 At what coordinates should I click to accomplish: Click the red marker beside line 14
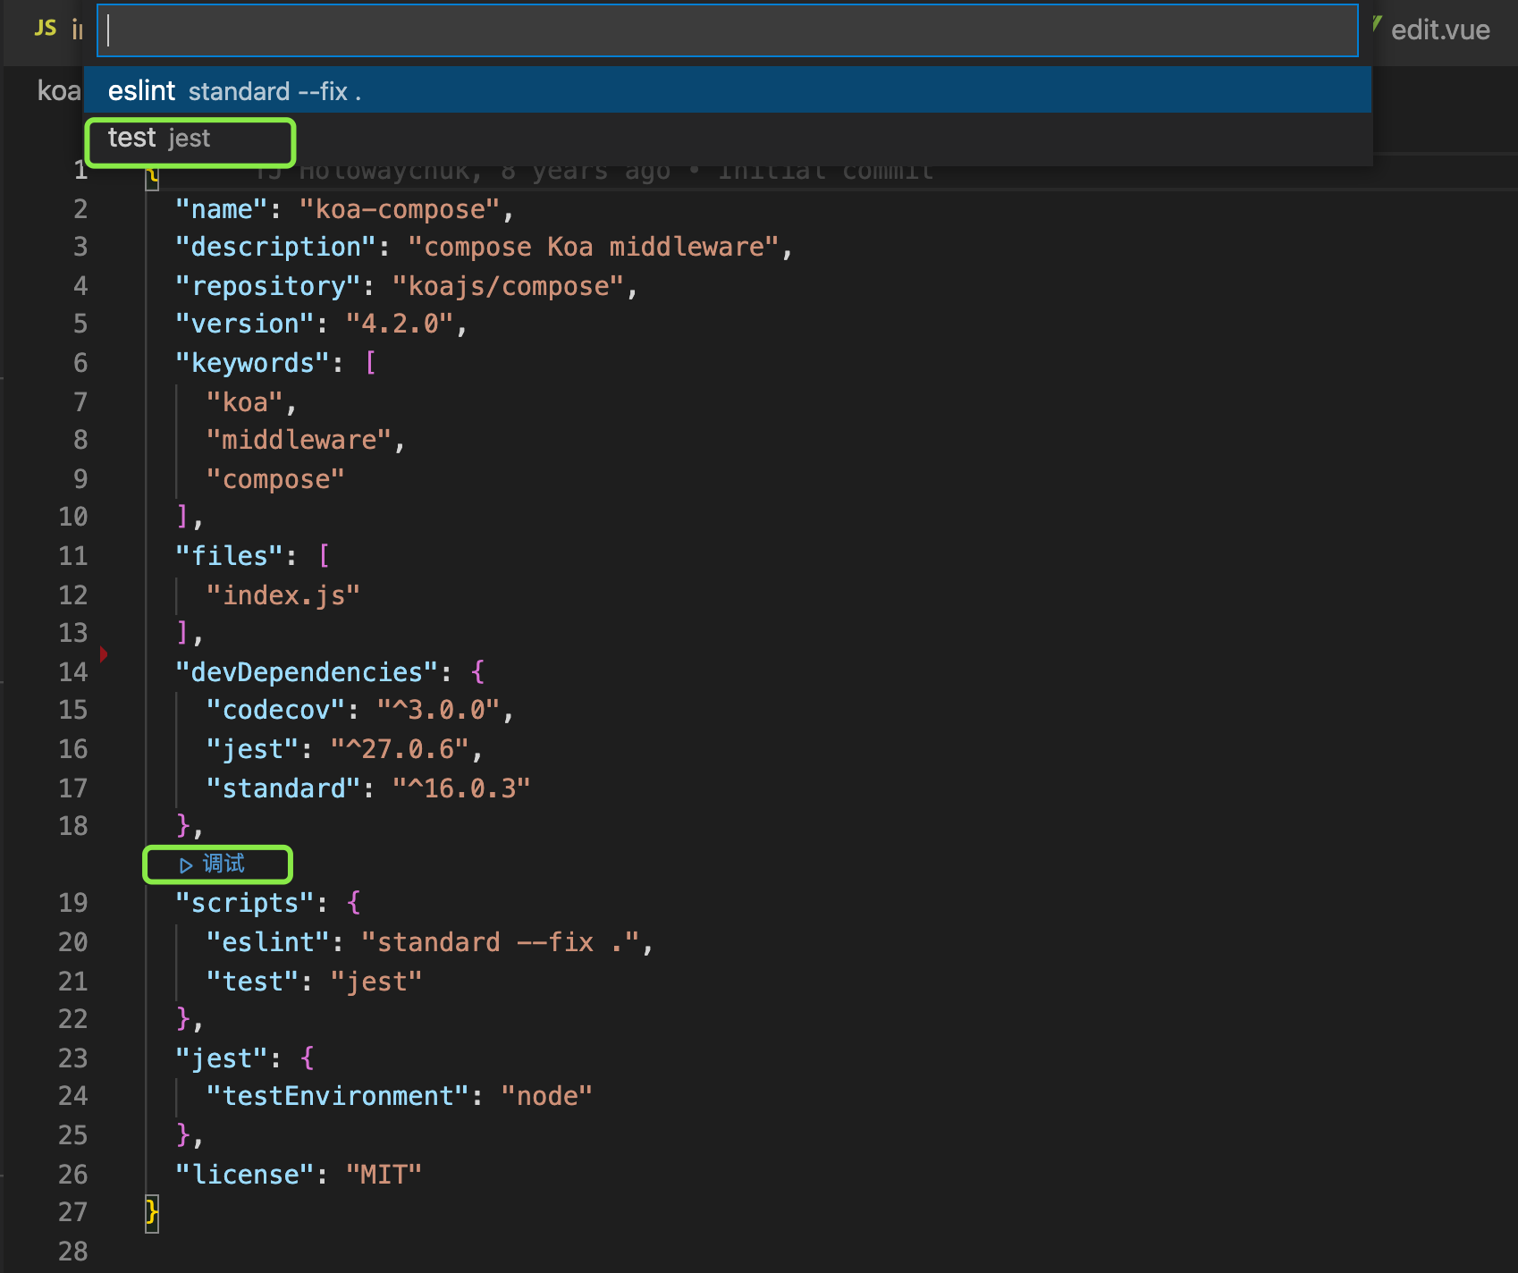pos(104,654)
